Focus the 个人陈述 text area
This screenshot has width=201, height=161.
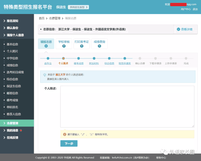[x=127, y=107]
